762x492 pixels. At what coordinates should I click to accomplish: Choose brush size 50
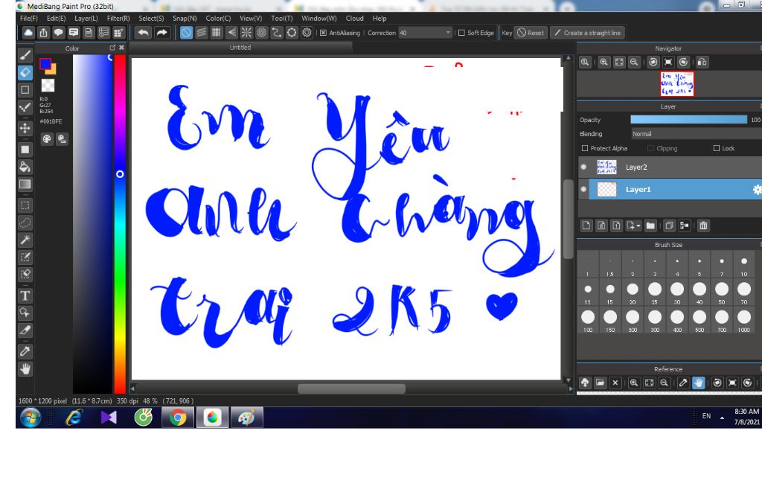click(722, 293)
